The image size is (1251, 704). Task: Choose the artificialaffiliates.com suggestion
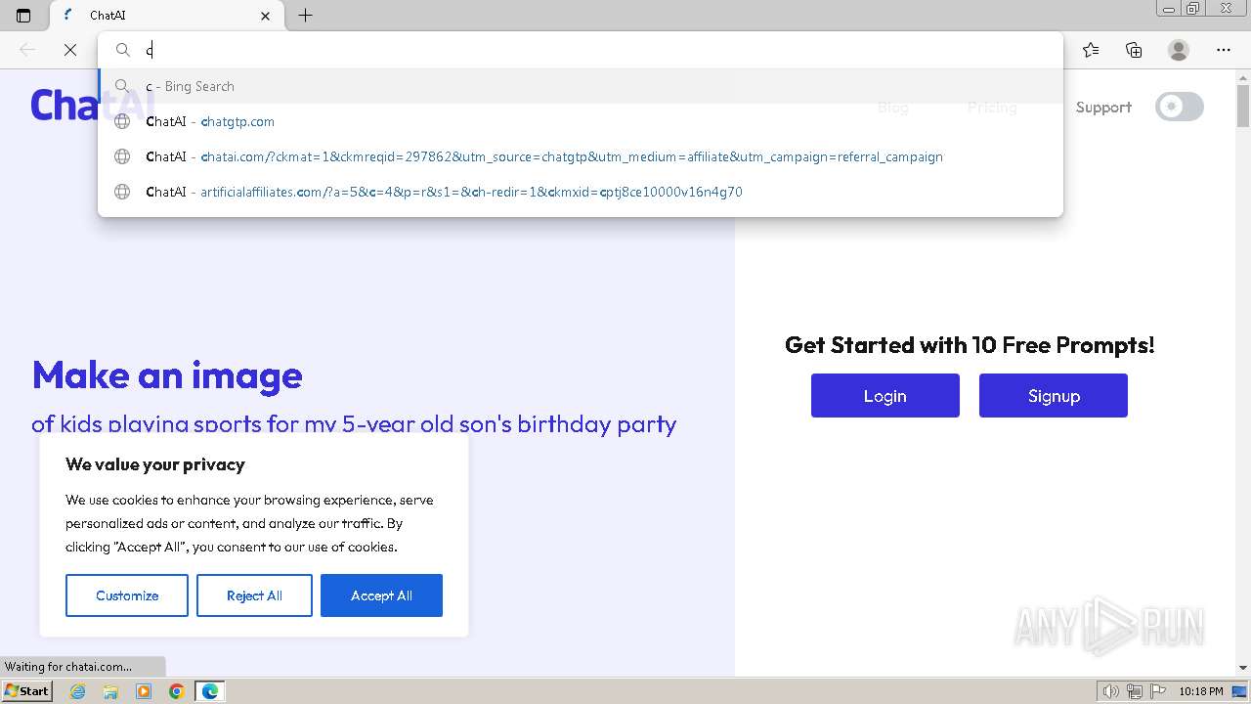click(x=581, y=192)
